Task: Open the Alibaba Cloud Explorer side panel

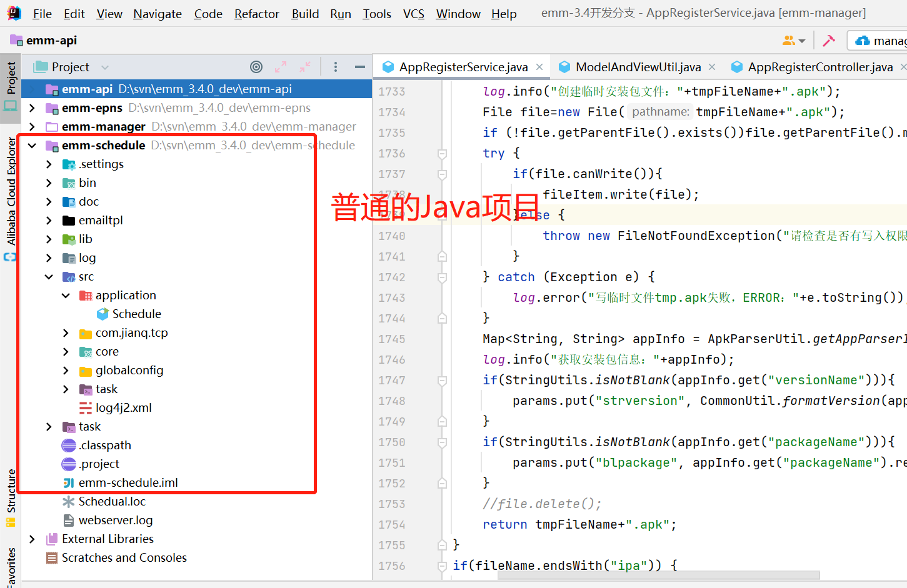Action: (x=11, y=191)
